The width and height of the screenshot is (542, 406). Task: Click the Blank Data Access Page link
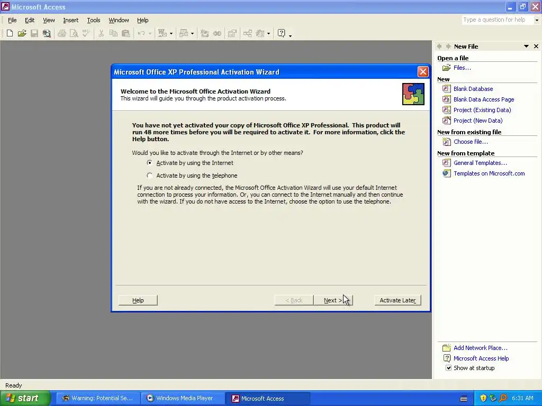point(484,99)
